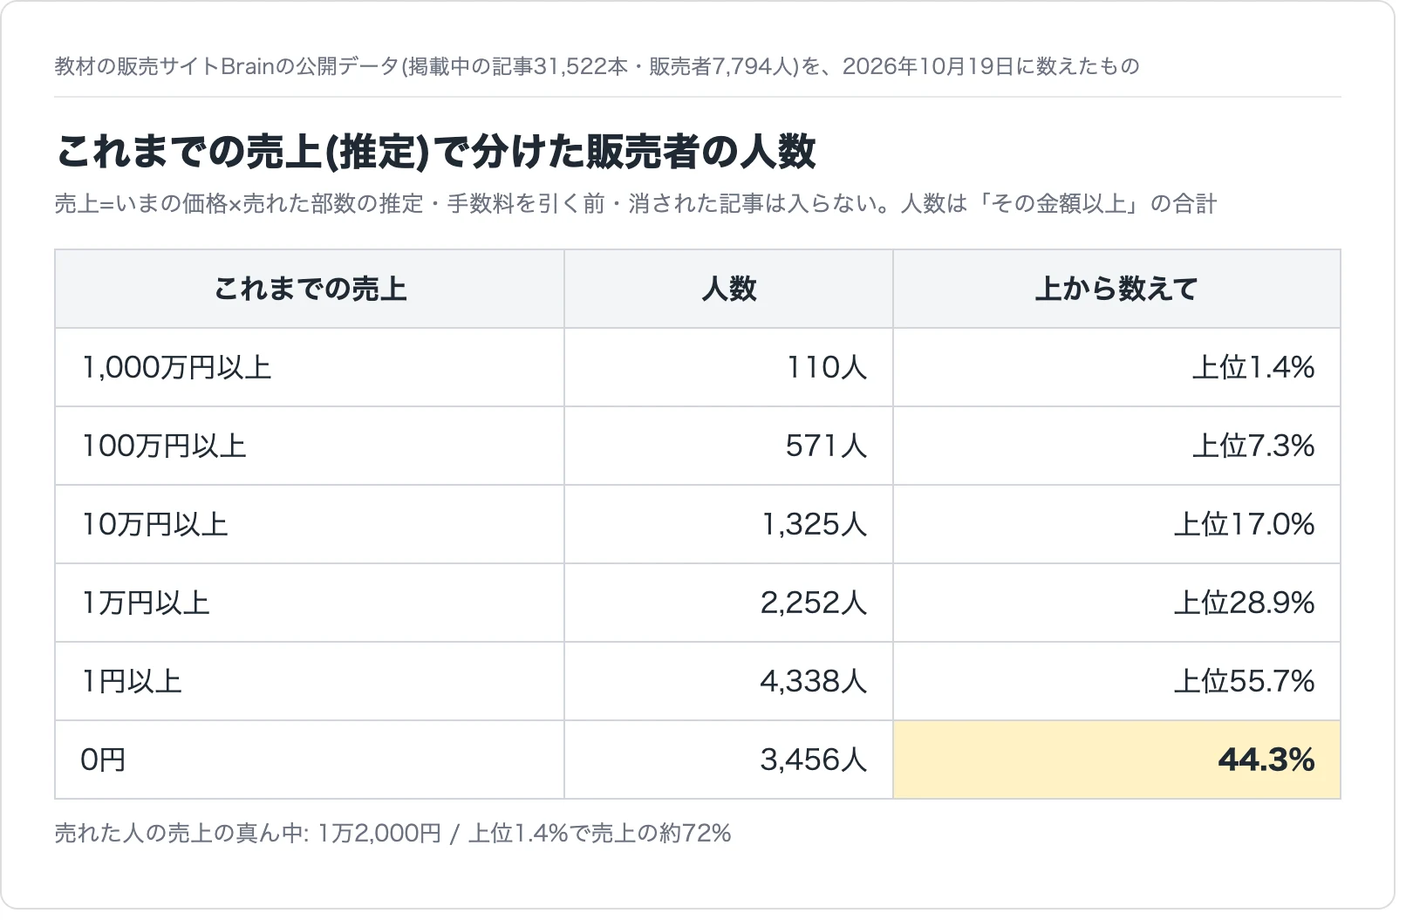The width and height of the screenshot is (1406, 920).
Task: Select the 上位28.9% cell
Action: coord(1116,603)
